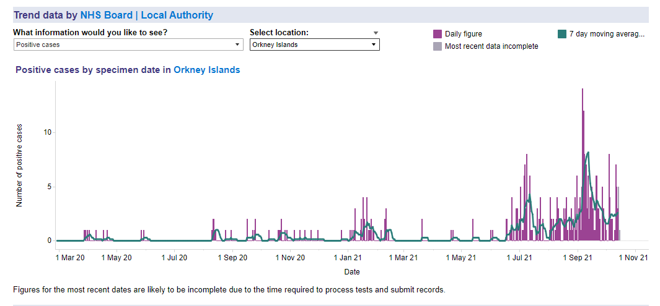The width and height of the screenshot is (660, 306).
Task: Click the '1 Jul 21' axis label
Action: click(x=519, y=258)
